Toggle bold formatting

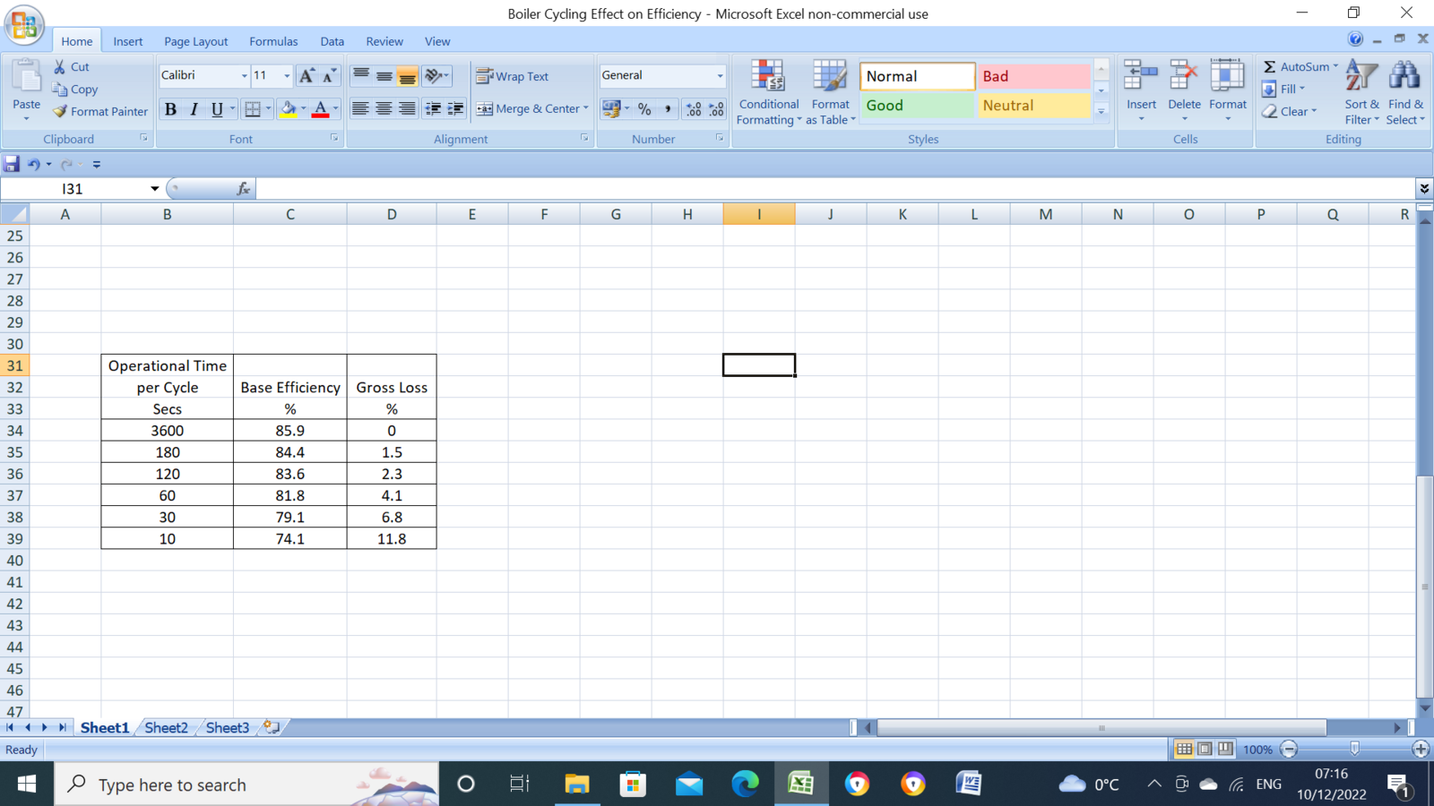coord(170,109)
